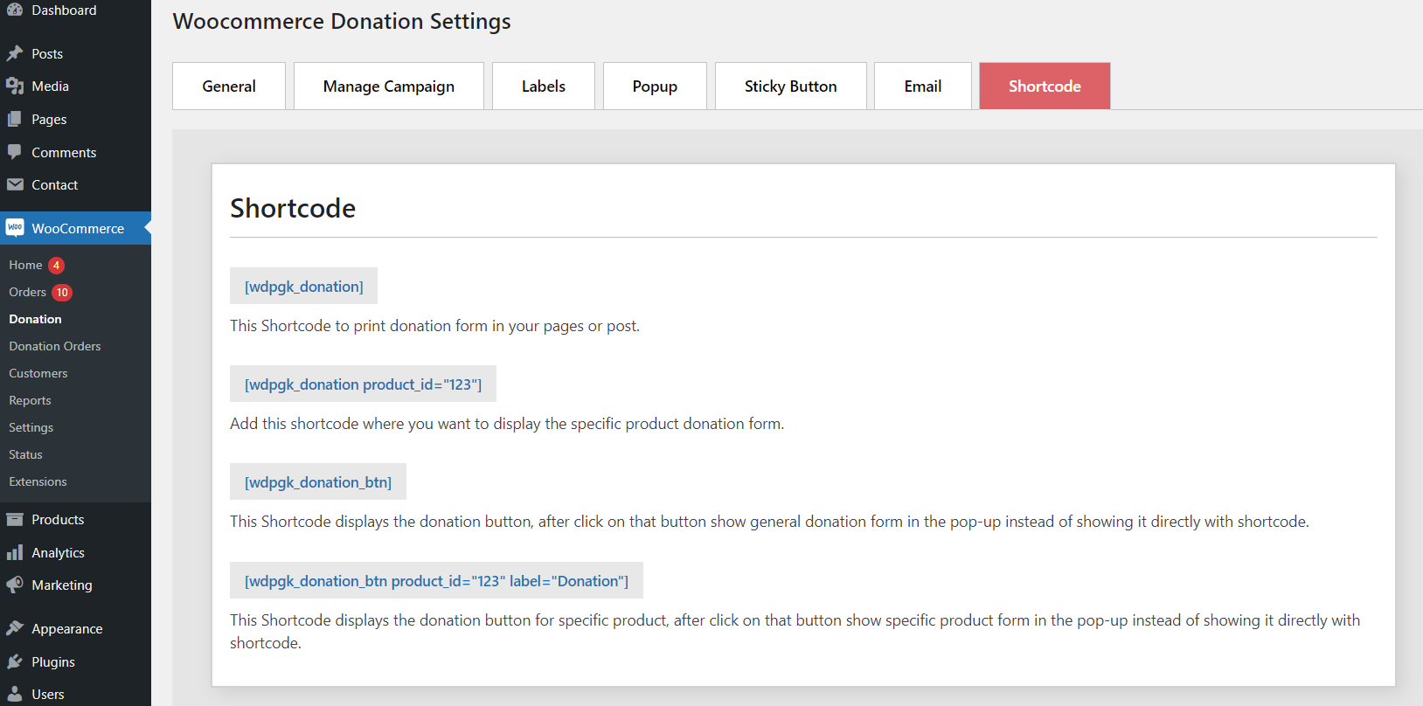Open the Labels tab
1423x706 pixels.
pyautogui.click(x=544, y=86)
